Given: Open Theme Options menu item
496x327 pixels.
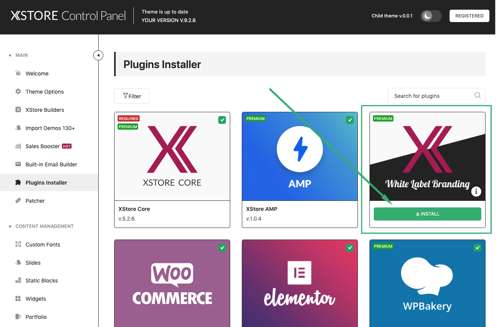Looking at the screenshot, I should [44, 92].
